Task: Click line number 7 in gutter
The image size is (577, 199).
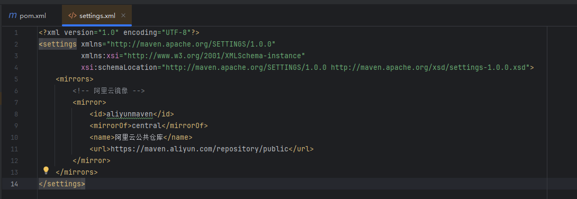Action: point(16,102)
